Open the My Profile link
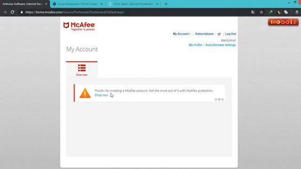Viewport: 301px width, 169px height. (196, 45)
